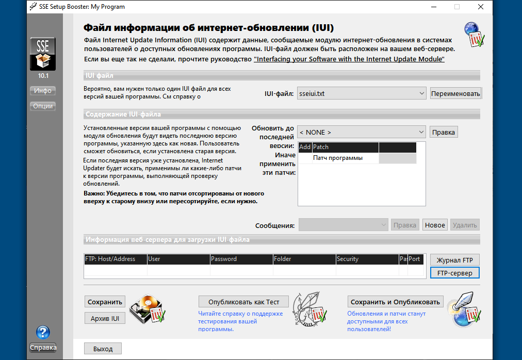Click the Справка button

43,347
